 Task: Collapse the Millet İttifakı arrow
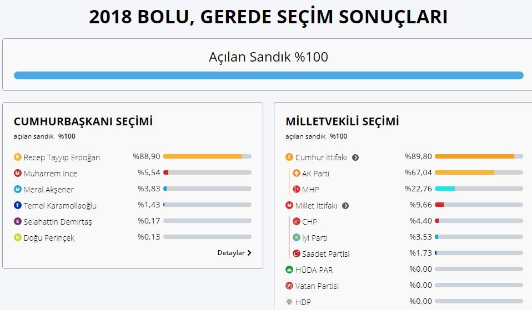[345, 206]
